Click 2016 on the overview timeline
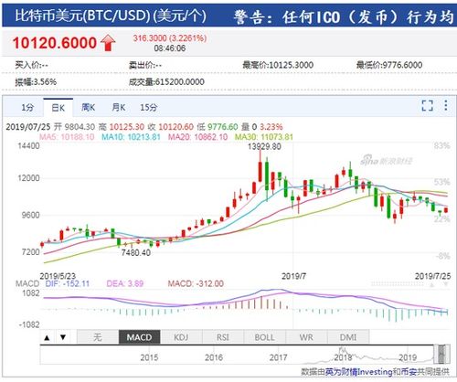 214,357
